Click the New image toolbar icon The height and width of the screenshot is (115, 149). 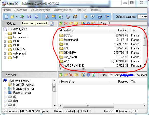6,17
